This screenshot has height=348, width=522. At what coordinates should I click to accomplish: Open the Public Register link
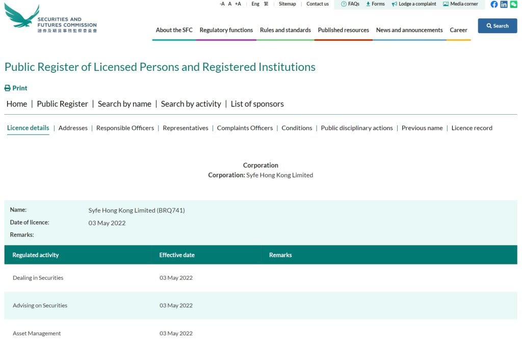coord(63,104)
